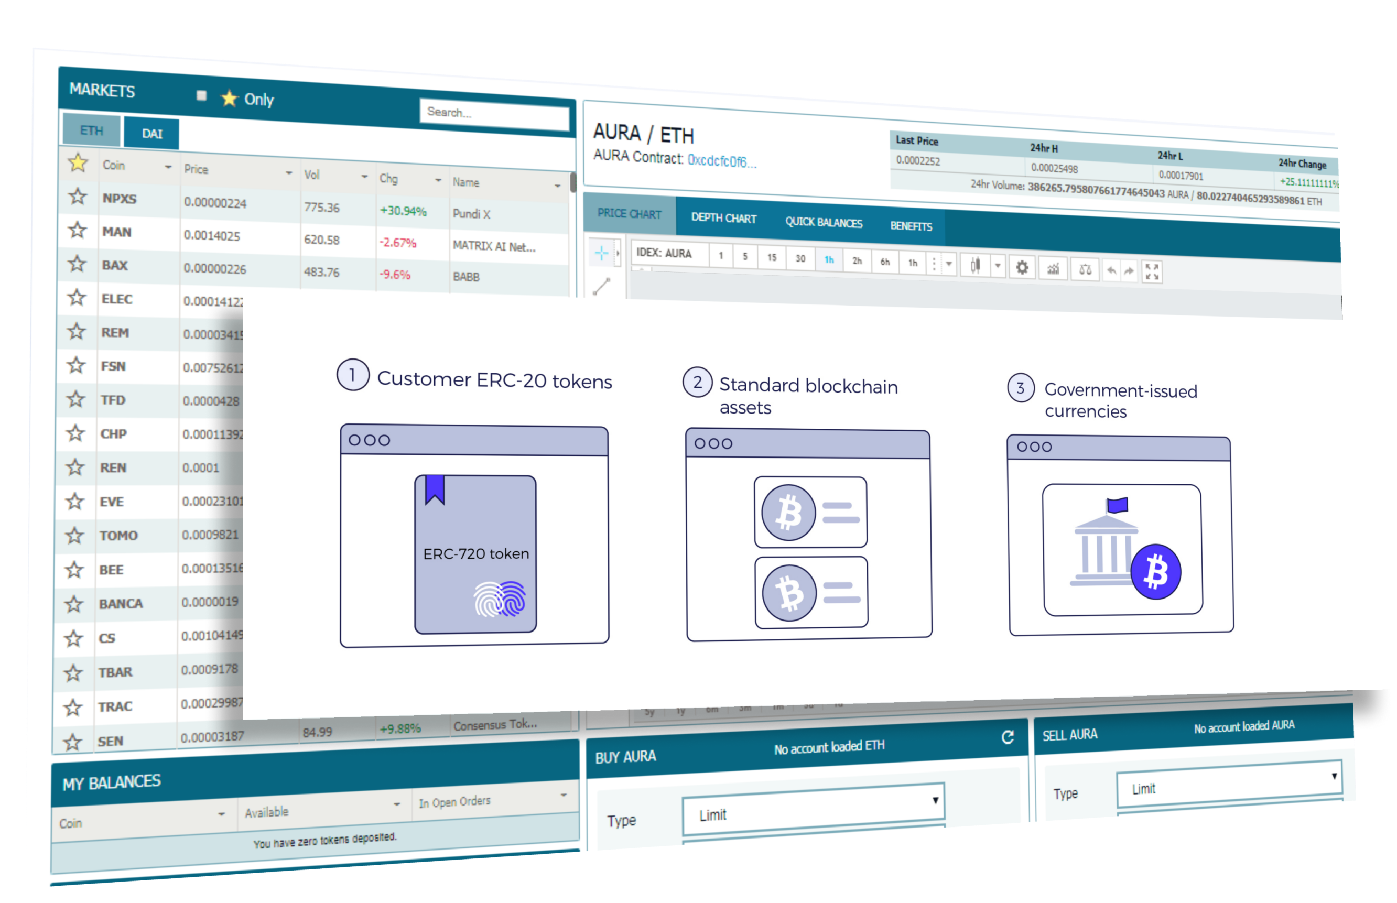Select the crosshair cursor tool
Screen dimensions: 1397x903
pos(601,253)
